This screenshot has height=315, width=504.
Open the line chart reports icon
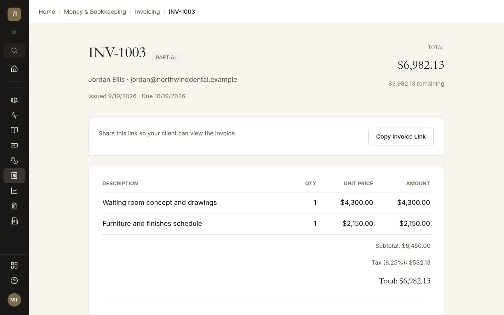[14, 191]
